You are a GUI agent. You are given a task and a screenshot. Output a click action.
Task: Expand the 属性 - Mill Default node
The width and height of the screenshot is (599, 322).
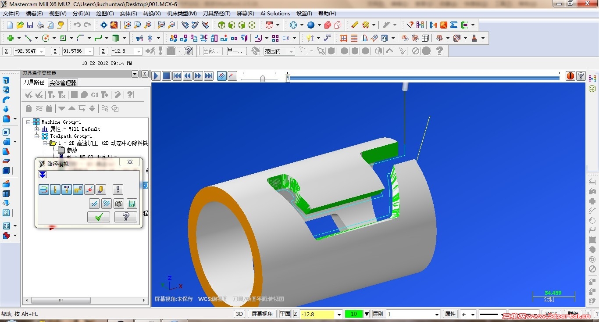pos(37,129)
